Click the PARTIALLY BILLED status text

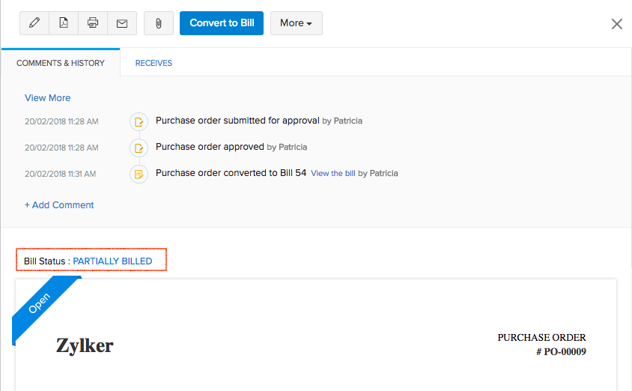point(112,261)
